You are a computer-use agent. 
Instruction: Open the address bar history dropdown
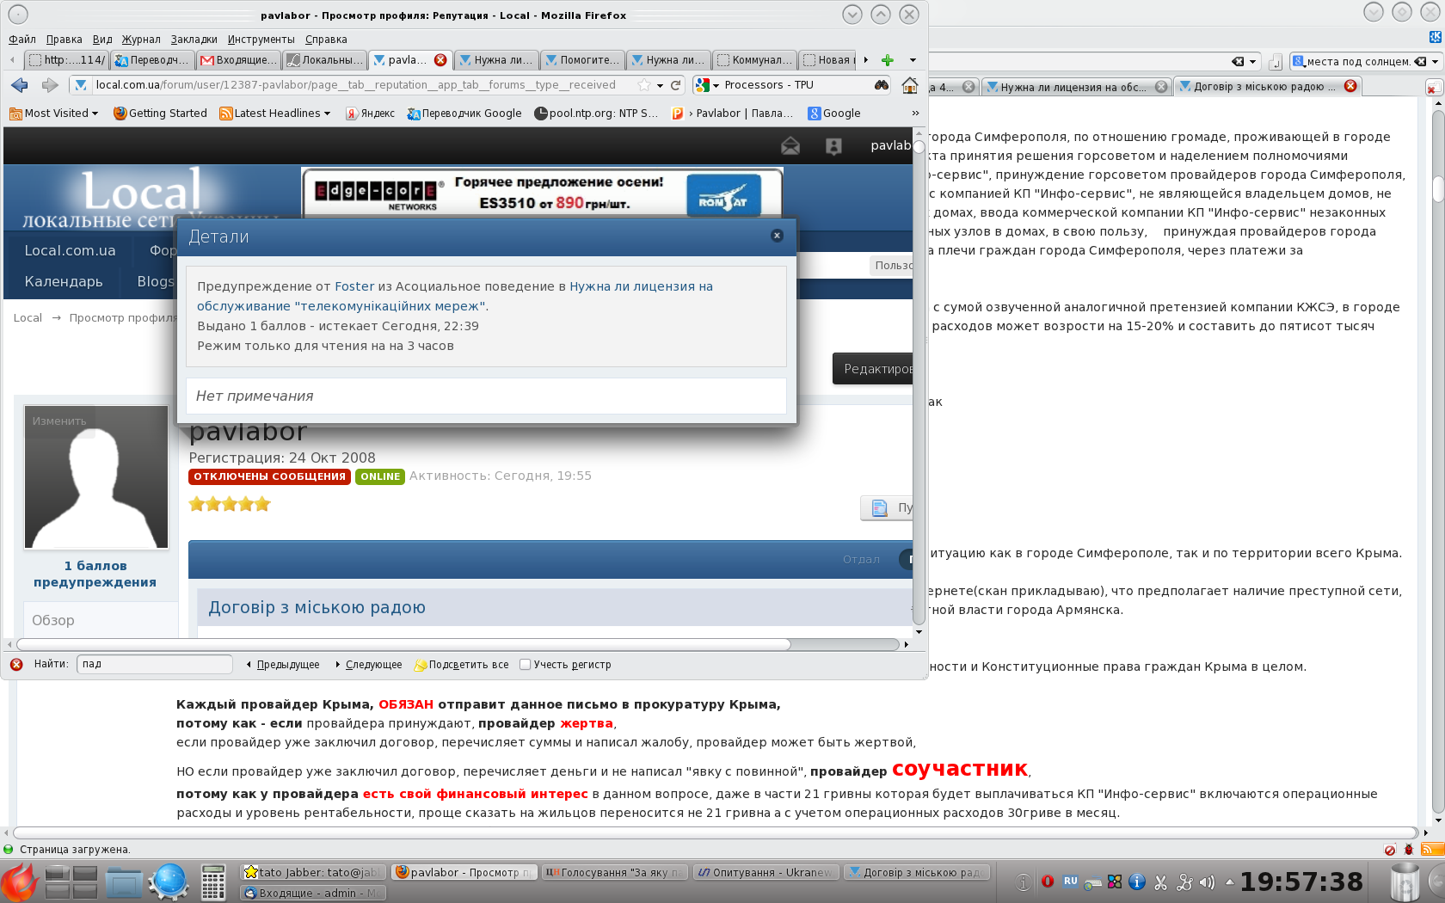point(660,85)
